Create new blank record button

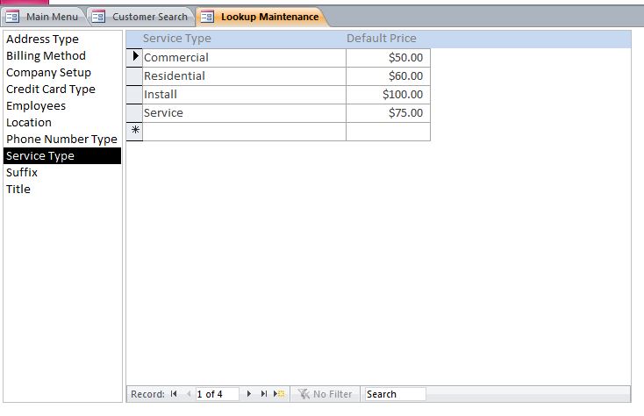[x=279, y=394]
